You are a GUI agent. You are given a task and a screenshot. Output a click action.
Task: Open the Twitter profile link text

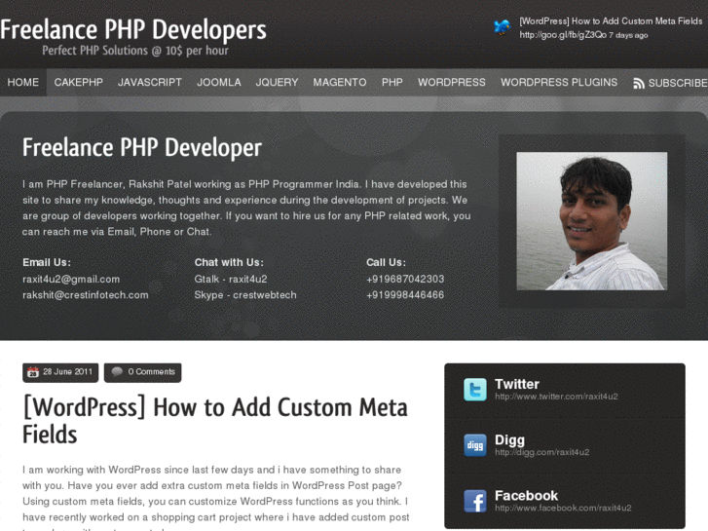click(556, 397)
